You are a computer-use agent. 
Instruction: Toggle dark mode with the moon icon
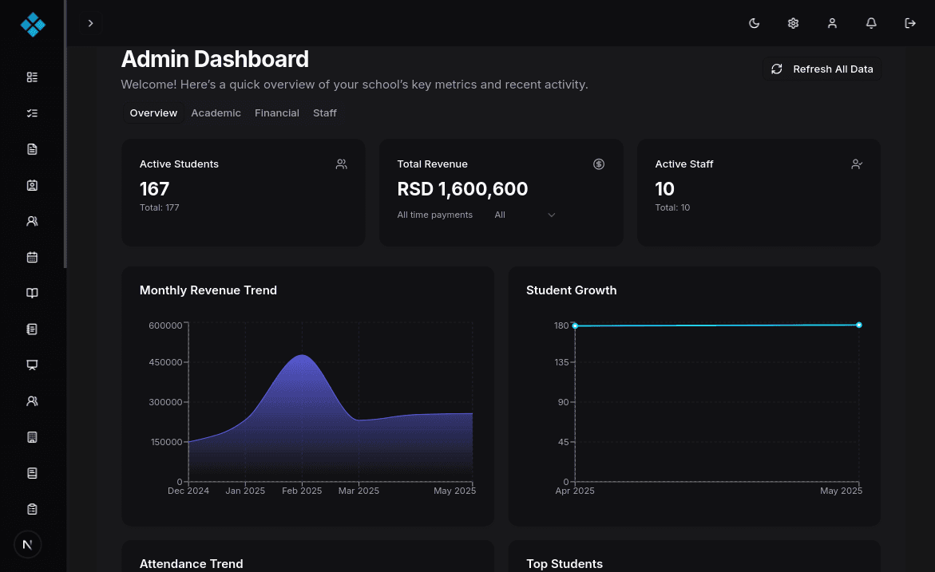754,23
